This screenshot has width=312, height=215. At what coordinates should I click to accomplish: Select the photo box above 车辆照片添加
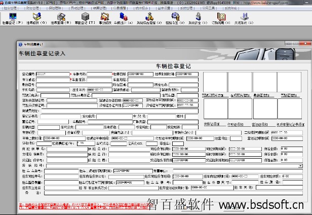240,82
